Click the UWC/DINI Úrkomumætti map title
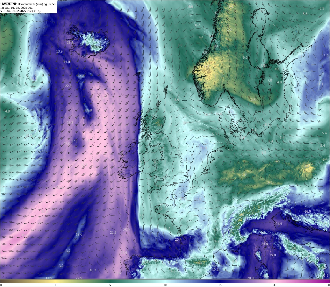Viewport: 330px width, 287px height. [28, 4]
